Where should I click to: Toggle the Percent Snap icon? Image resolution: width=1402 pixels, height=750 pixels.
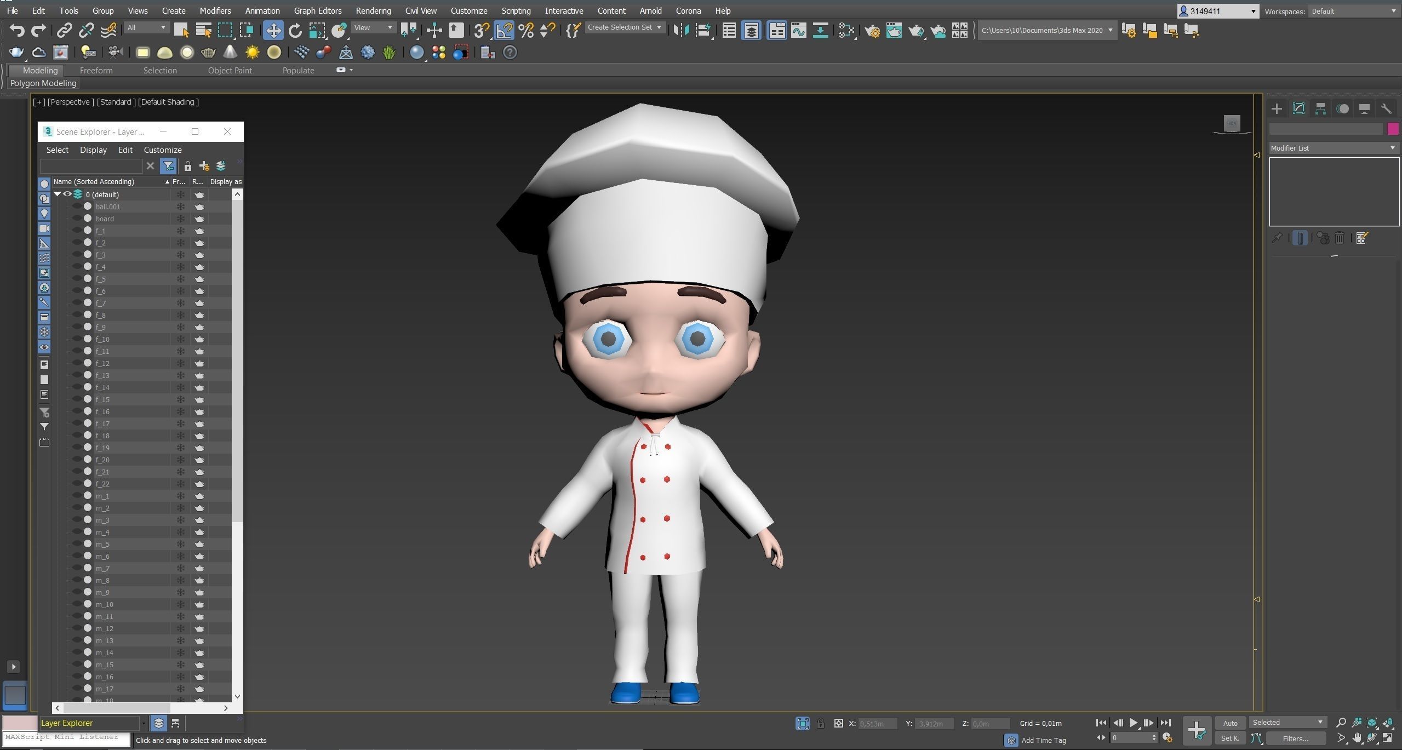pyautogui.click(x=526, y=30)
